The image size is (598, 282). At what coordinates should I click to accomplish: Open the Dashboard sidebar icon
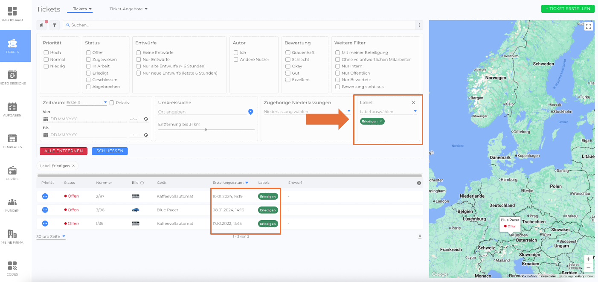(12, 14)
